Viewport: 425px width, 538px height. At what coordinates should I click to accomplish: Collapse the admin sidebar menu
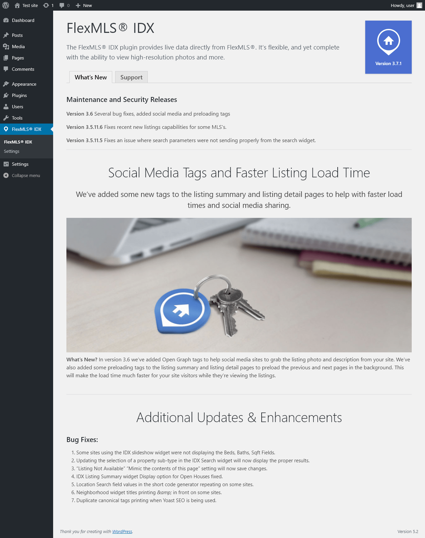coord(27,175)
